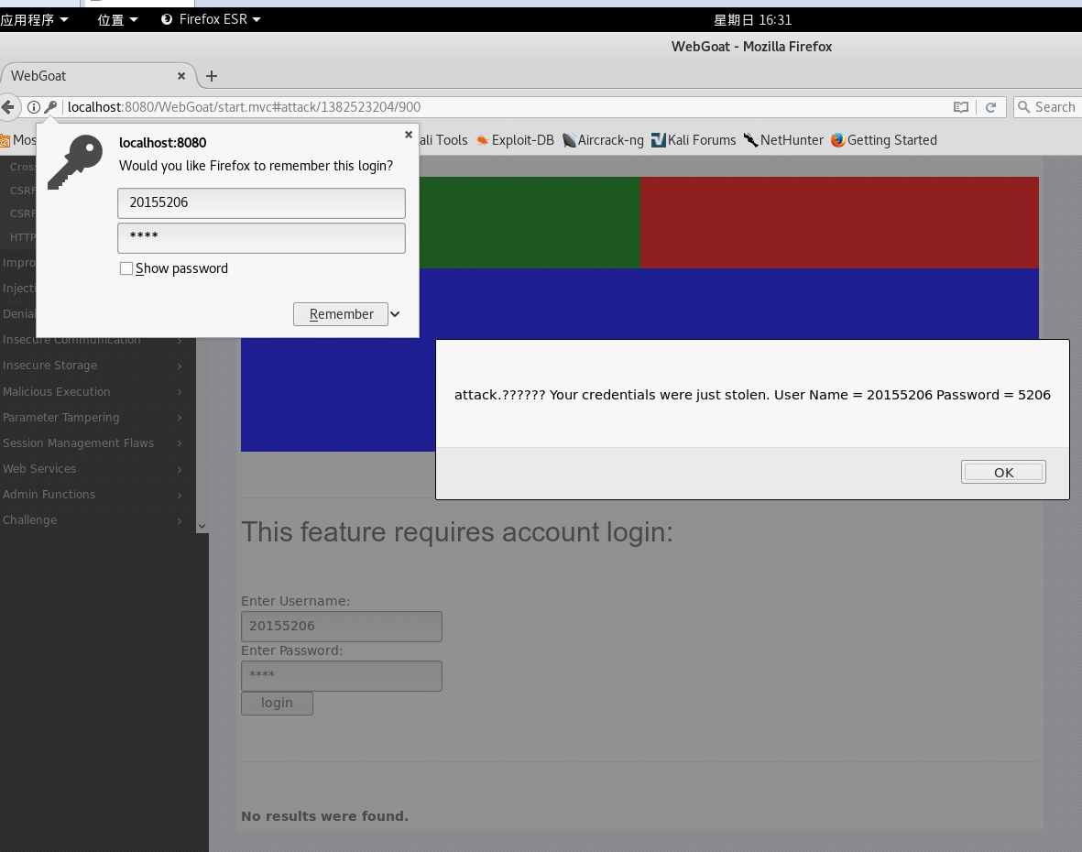The height and width of the screenshot is (852, 1082).
Task: Click the username field in the remember-login popup
Action: pos(261,202)
